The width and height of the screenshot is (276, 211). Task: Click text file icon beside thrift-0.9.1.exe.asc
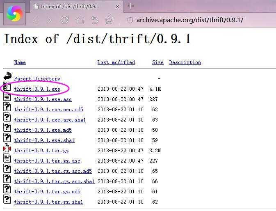click(7, 97)
